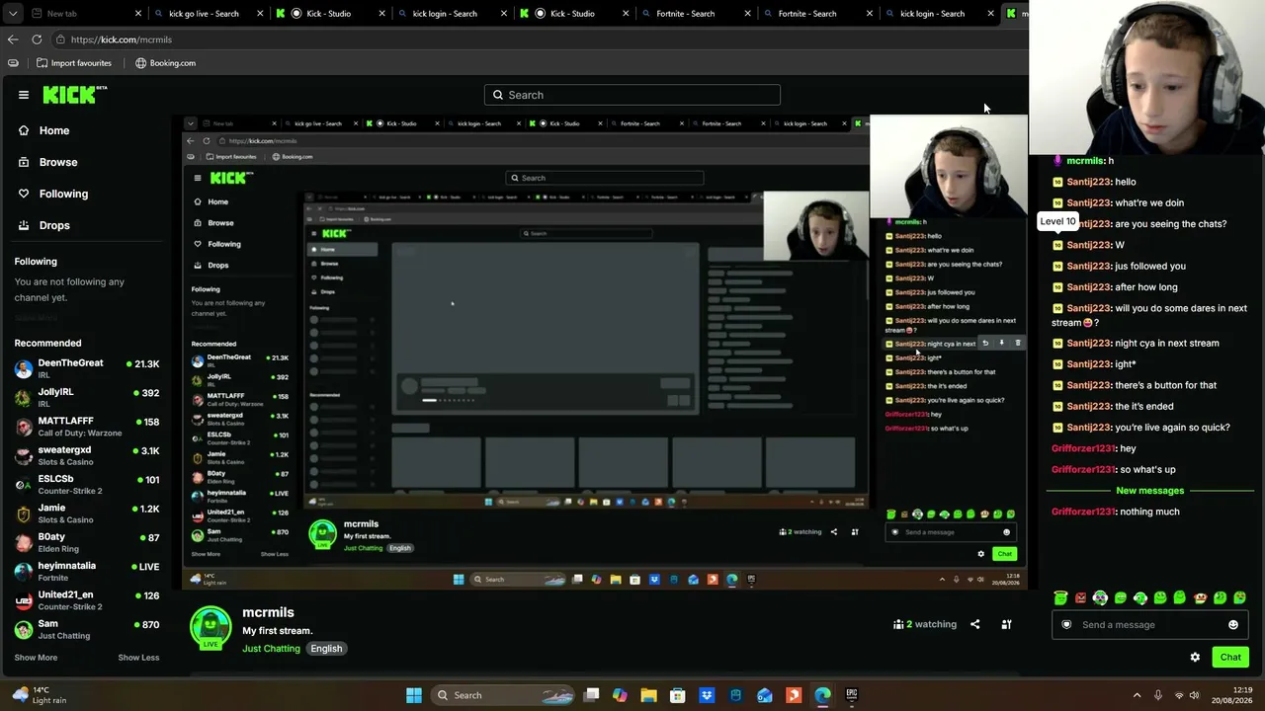This screenshot has width=1265, height=711.
Task: Open the Windows Start menu
Action: 414,695
